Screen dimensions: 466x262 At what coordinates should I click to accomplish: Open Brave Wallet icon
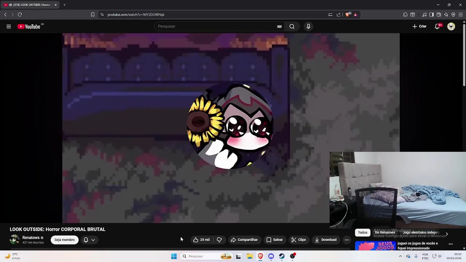(x=439, y=15)
